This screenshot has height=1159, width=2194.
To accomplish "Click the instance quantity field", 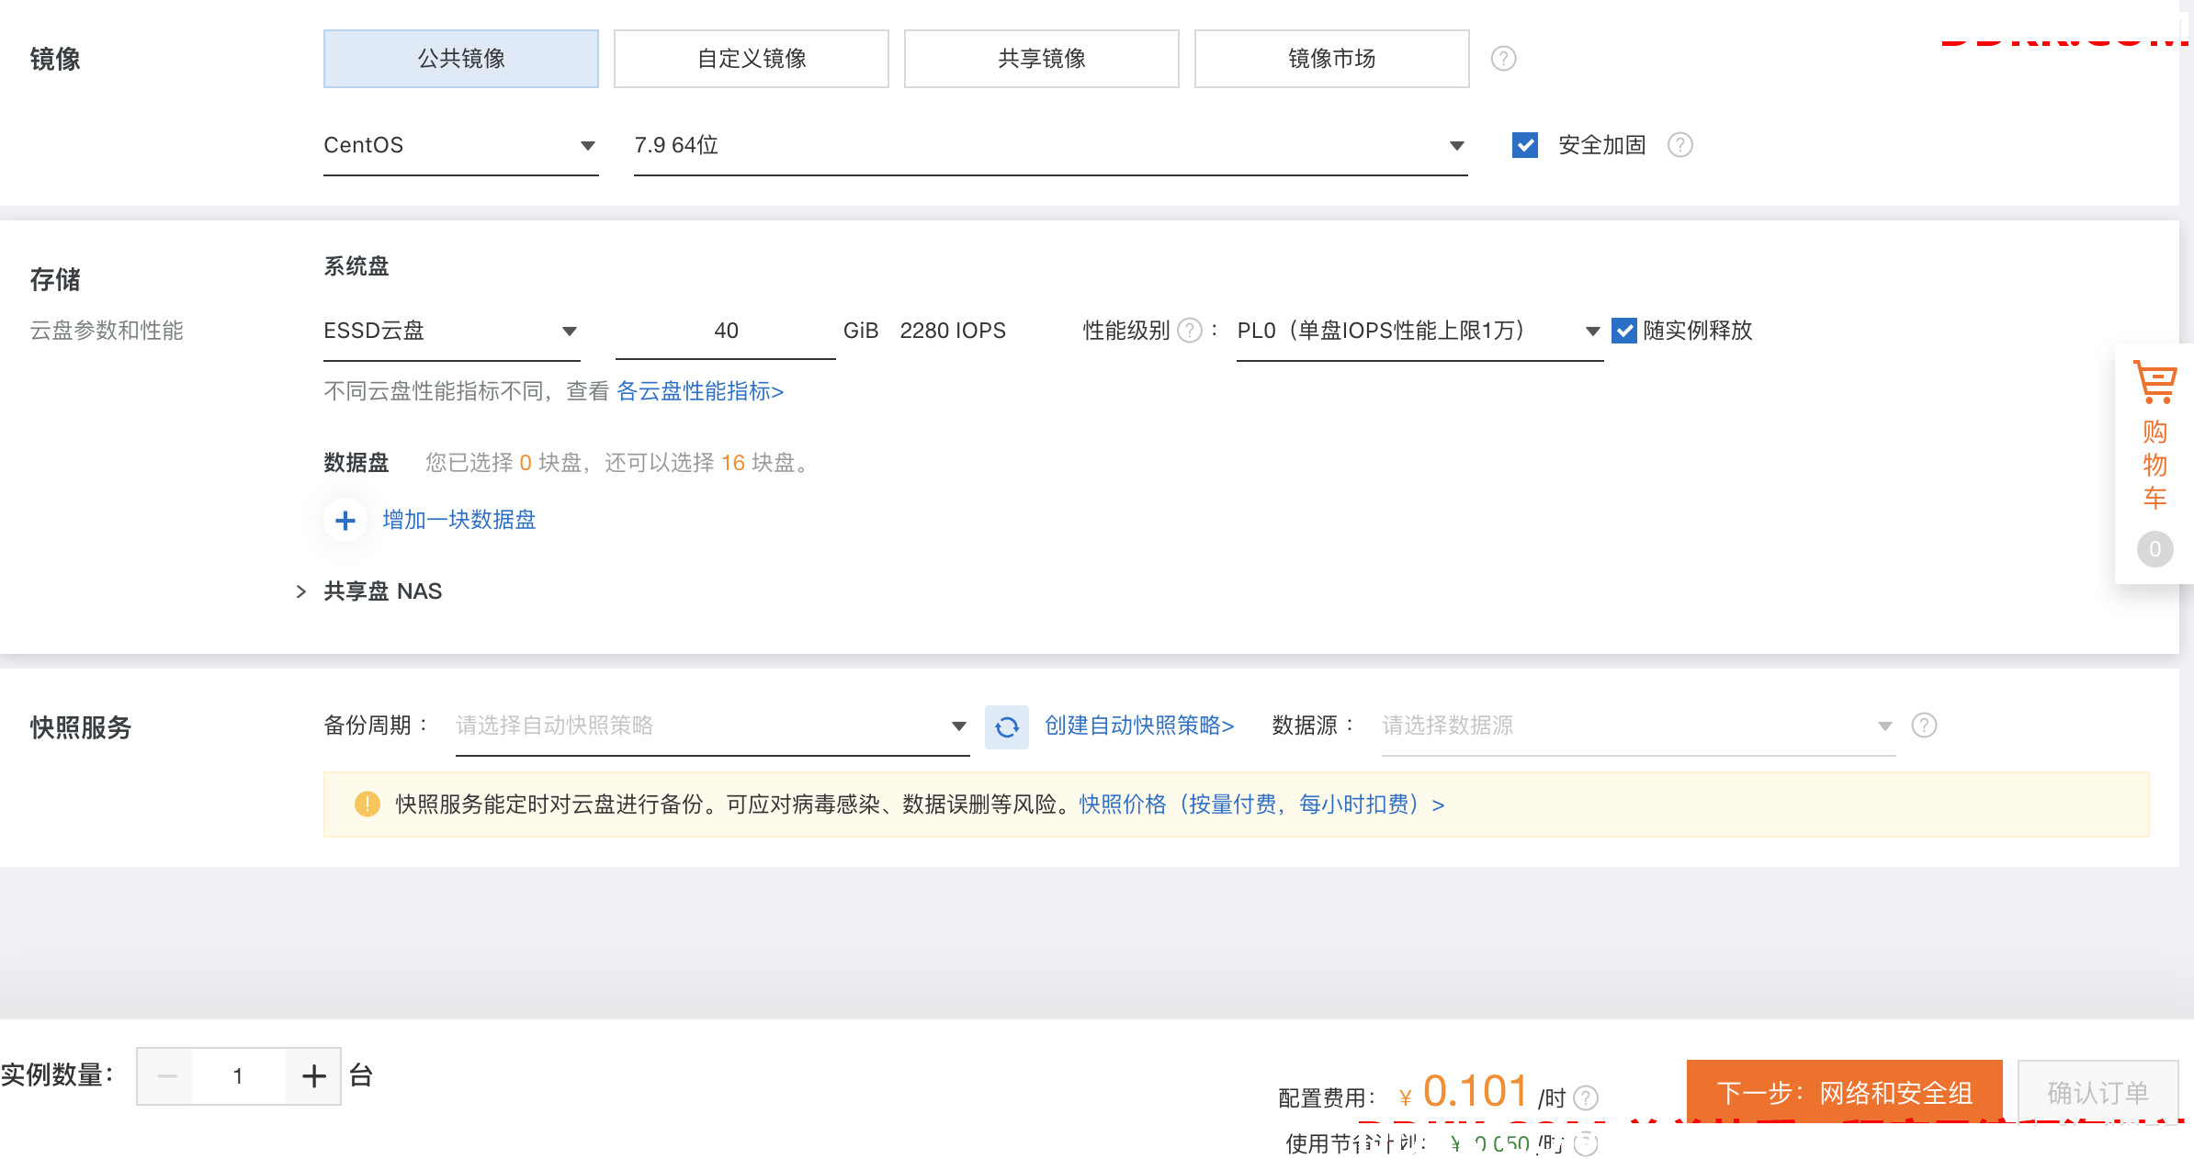I will pos(239,1076).
